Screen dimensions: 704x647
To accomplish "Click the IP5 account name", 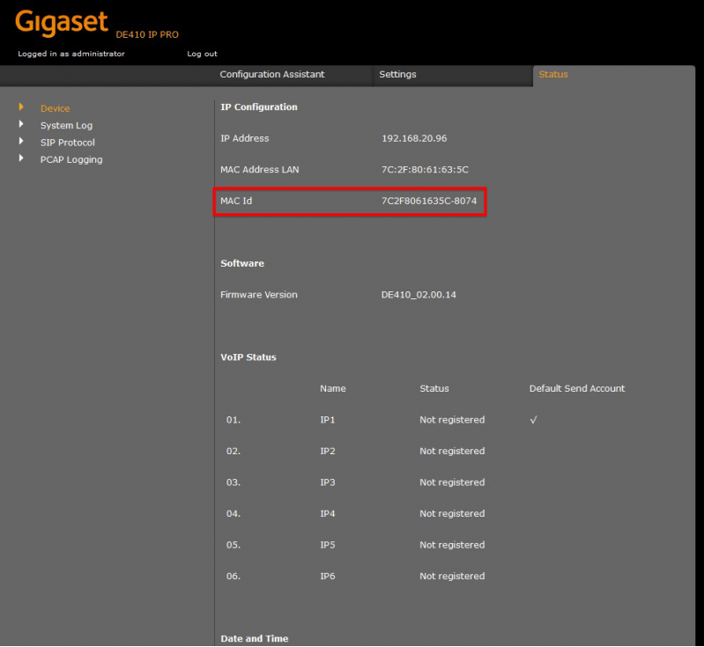I will [x=327, y=545].
